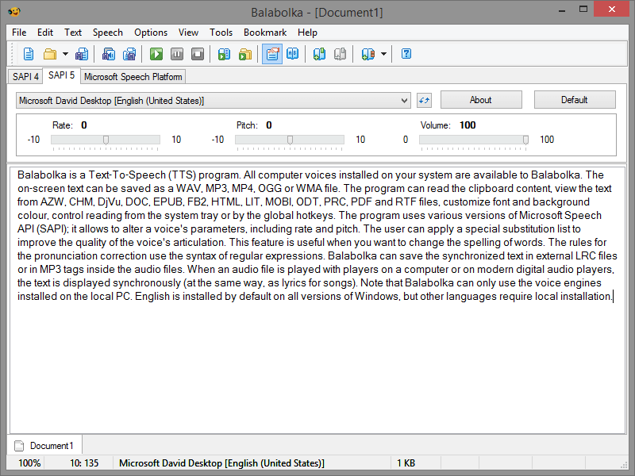Switch to the Microsoft Speech Platform tab
Screen dimensions: 635x476
coord(133,77)
